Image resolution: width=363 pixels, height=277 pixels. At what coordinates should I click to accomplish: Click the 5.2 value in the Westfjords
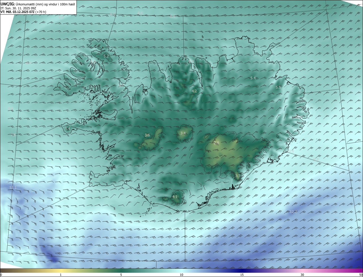106,56
